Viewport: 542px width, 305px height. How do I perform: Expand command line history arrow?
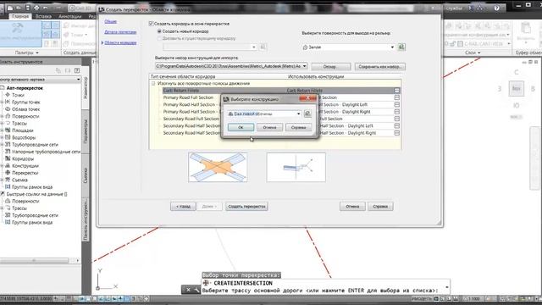click(447, 287)
